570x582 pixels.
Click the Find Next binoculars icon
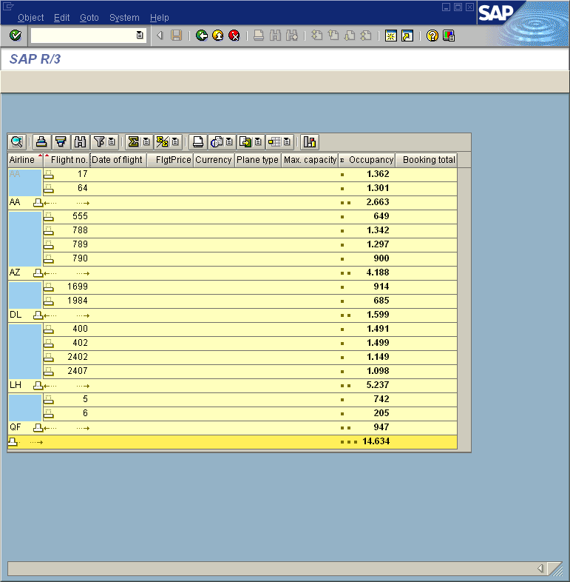click(x=292, y=36)
